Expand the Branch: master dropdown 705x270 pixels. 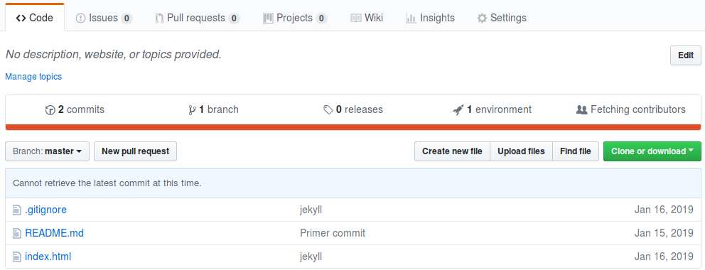coord(47,151)
